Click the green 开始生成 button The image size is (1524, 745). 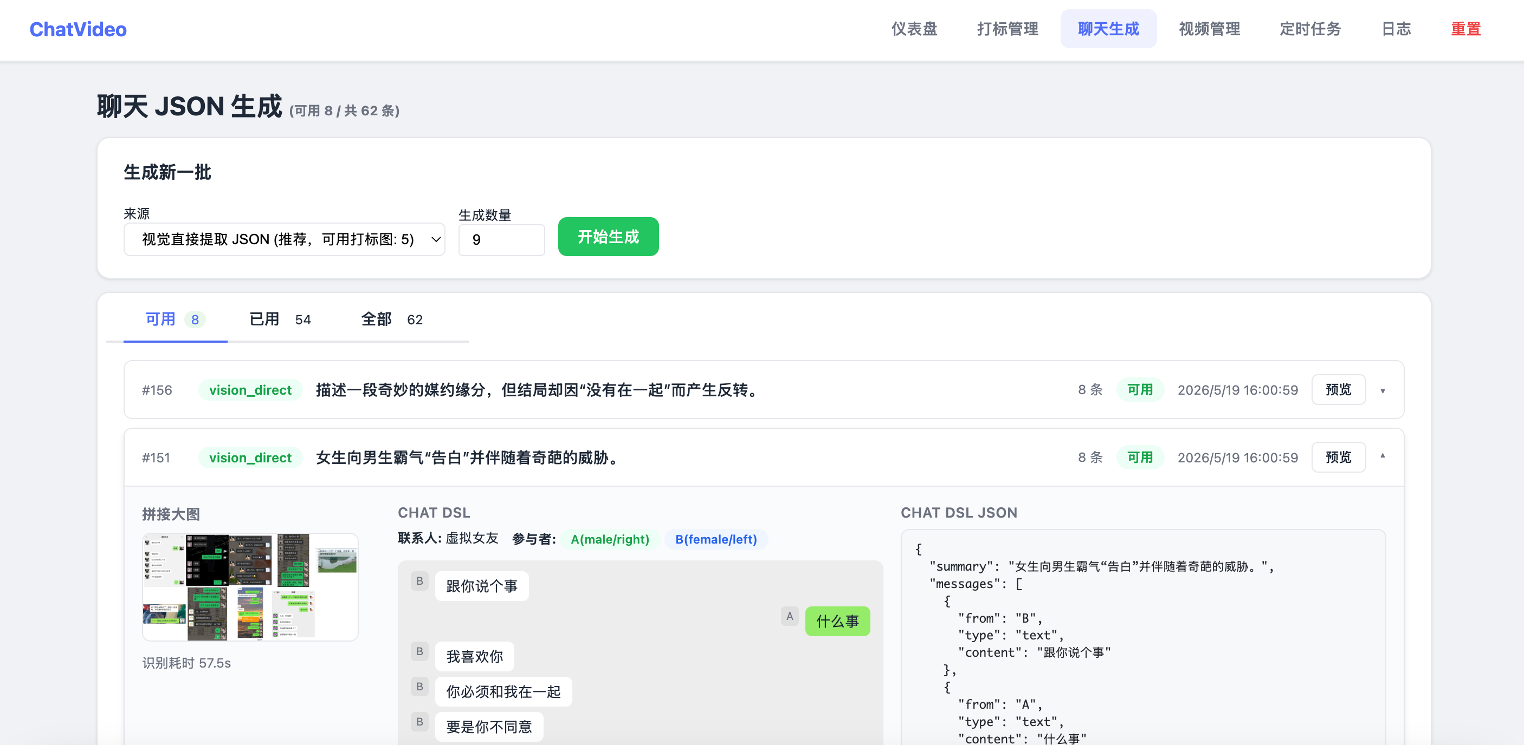608,237
